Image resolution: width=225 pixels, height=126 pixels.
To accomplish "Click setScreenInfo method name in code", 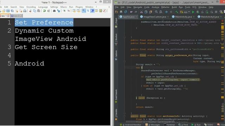I will (171, 116).
